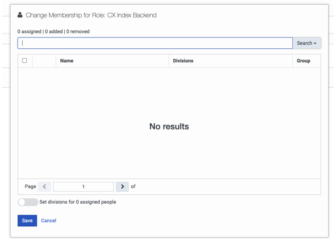Cancel the membership change dialog
This screenshot has width=334, height=239.
[x=49, y=221]
